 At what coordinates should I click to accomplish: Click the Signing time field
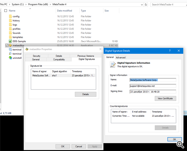click(153, 92)
